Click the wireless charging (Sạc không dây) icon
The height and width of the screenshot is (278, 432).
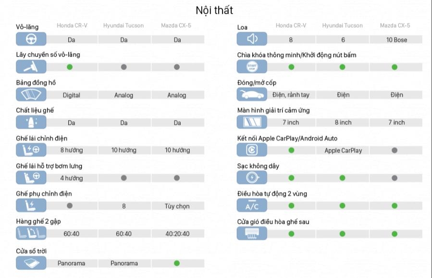point(252,178)
